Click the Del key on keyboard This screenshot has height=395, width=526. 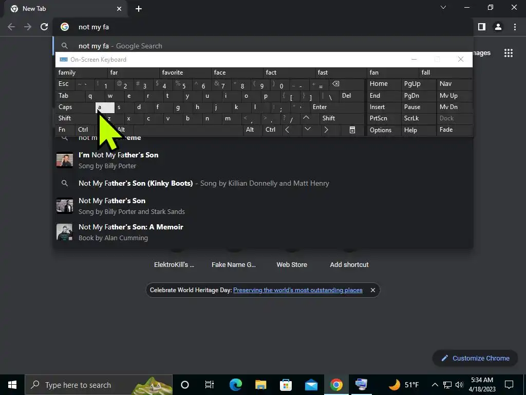pos(351,96)
